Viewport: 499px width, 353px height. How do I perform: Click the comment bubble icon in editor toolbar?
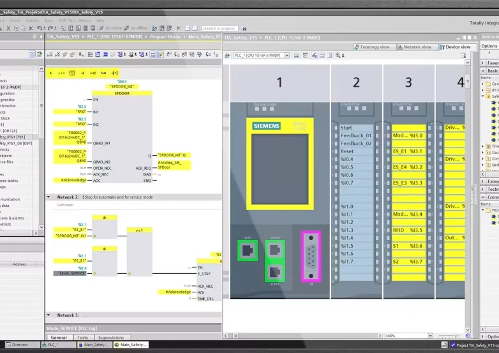tap(113, 55)
